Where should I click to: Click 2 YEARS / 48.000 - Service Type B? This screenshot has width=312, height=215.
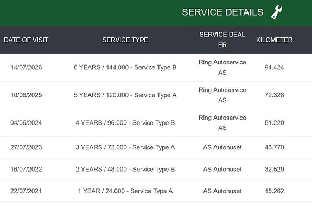pyautogui.click(x=125, y=170)
